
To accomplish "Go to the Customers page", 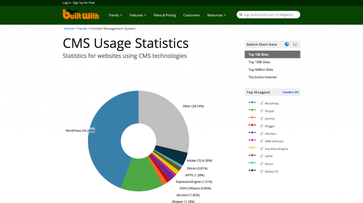I will click(x=191, y=15).
